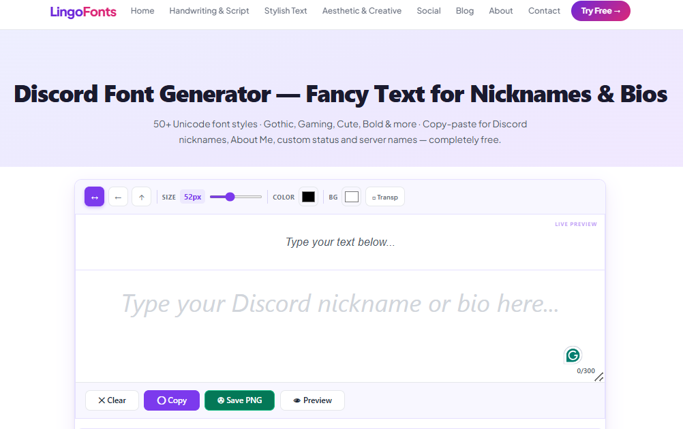Click the LingoFonts logo
Screen dimensions: 683x429
click(83, 12)
